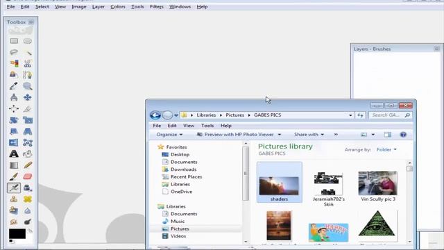Select the Select by Color tool
This screenshot has height=250, width=444.
coord(14,63)
